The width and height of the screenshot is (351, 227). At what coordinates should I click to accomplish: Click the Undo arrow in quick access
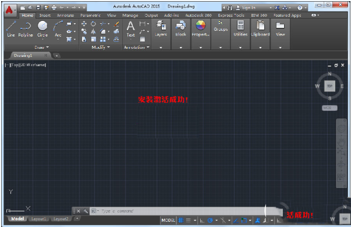point(62,8)
